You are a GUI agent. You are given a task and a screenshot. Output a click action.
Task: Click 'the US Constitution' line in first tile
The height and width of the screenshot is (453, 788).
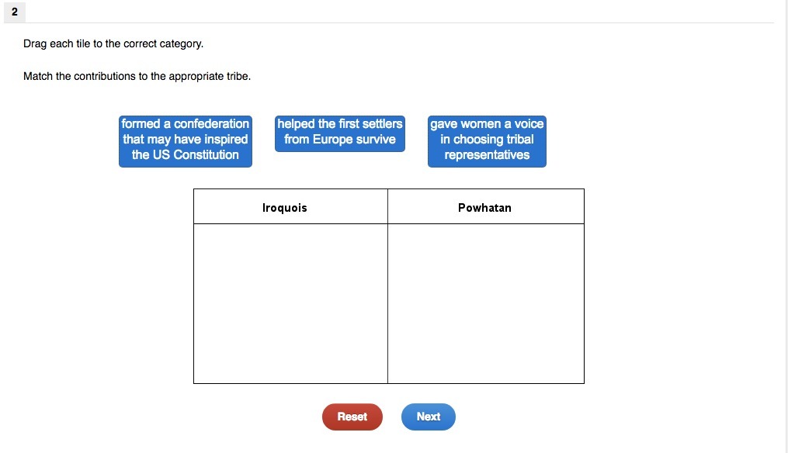(186, 155)
